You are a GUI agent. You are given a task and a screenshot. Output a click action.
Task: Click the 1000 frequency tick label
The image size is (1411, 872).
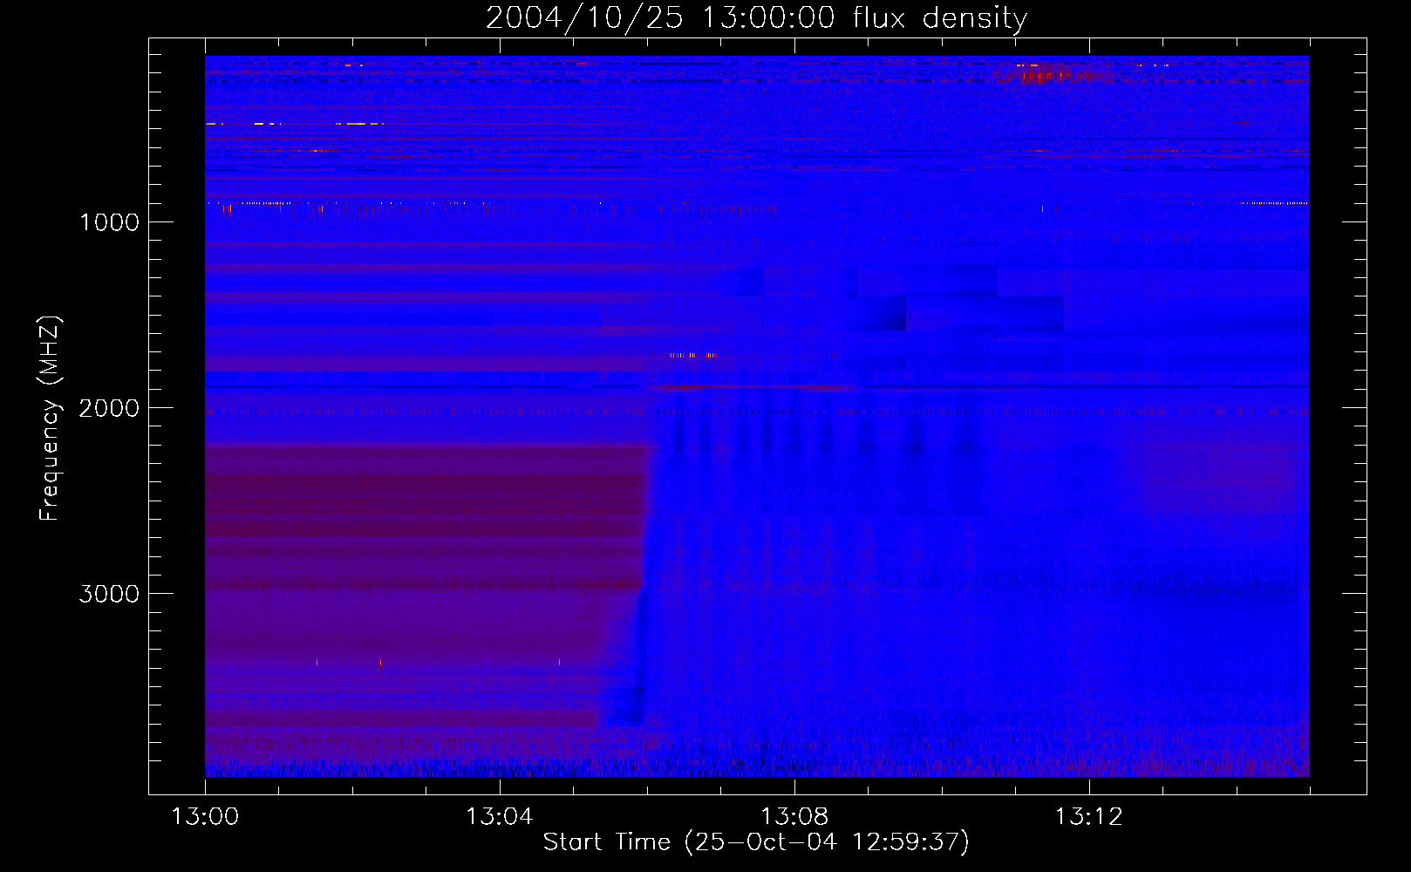point(110,222)
